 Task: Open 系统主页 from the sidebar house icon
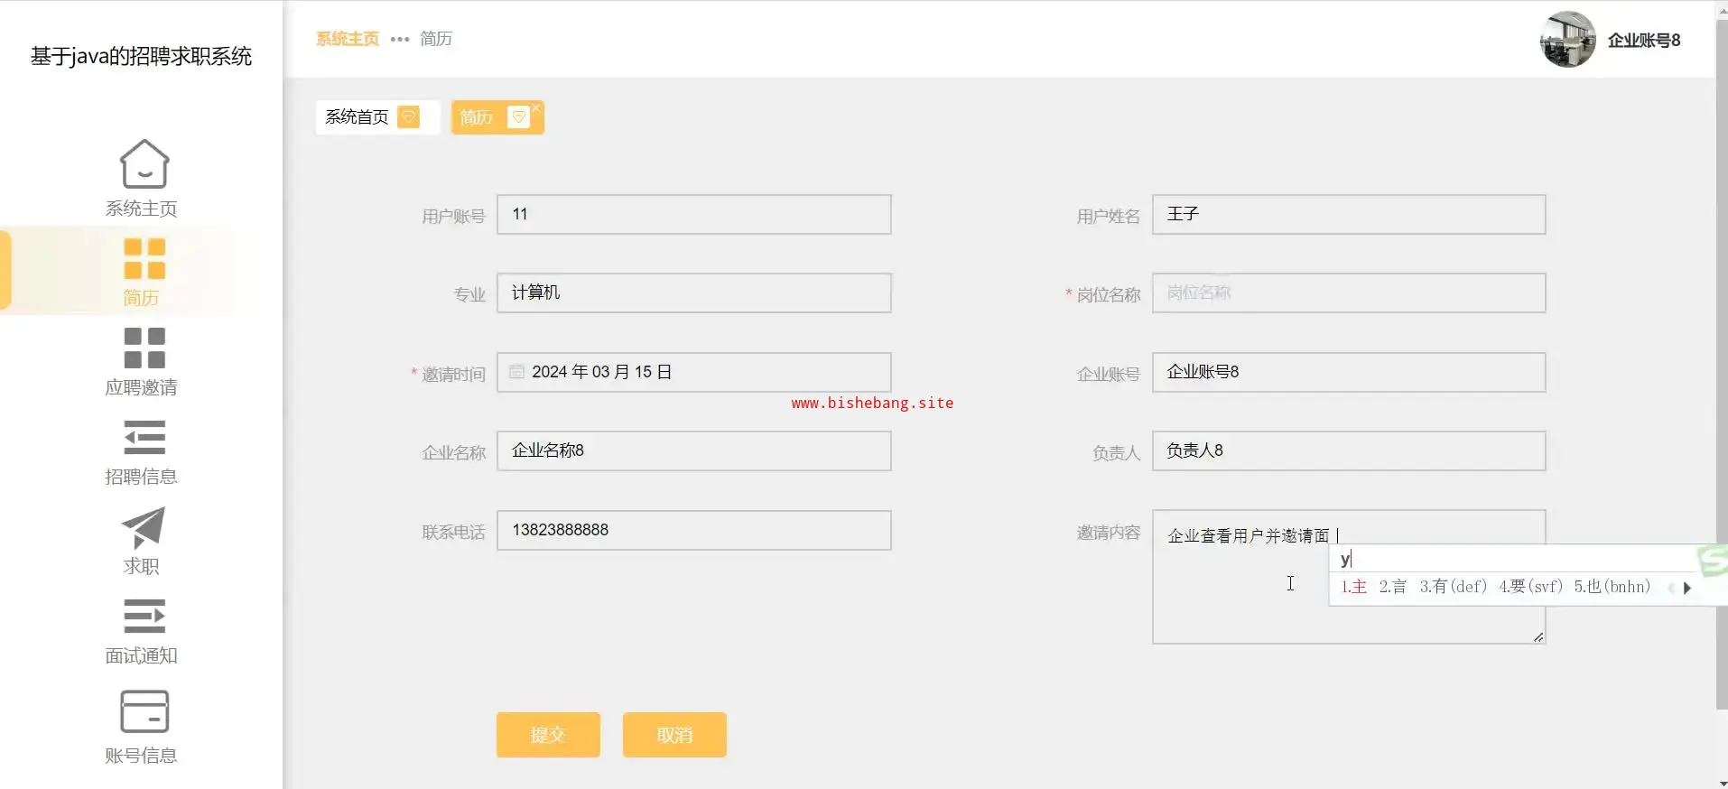[144, 164]
